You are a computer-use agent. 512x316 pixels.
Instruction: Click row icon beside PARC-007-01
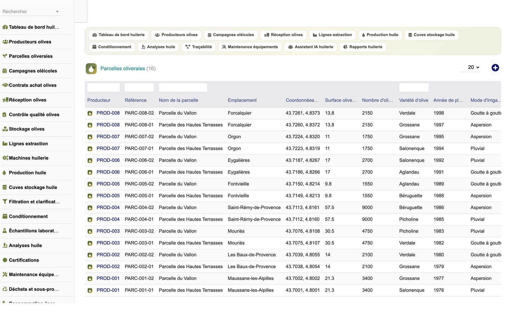pyautogui.click(x=90, y=149)
